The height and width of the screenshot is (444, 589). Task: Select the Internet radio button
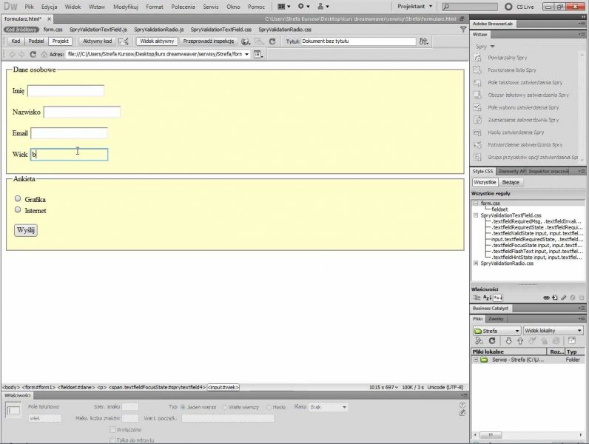click(x=18, y=210)
